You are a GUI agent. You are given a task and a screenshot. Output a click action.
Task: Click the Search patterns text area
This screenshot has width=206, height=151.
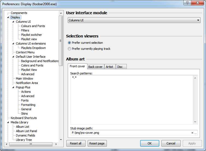132,100
